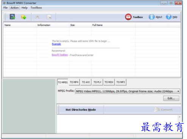Switch to the TO FLV tab
The image size is (187, 139).
[97, 82]
